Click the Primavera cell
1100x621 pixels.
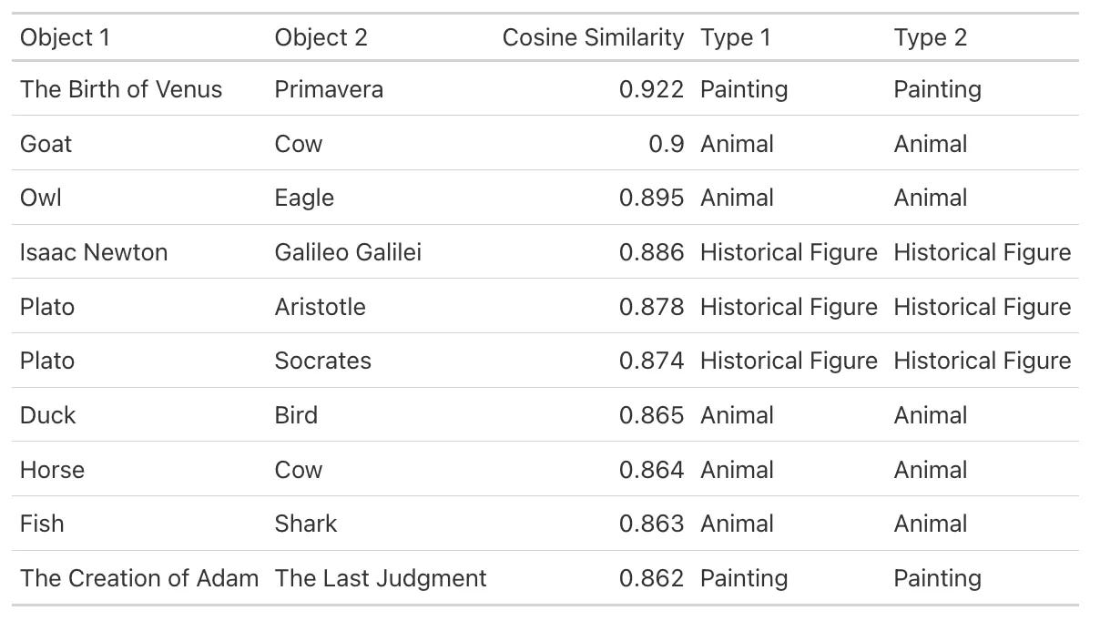tap(329, 89)
